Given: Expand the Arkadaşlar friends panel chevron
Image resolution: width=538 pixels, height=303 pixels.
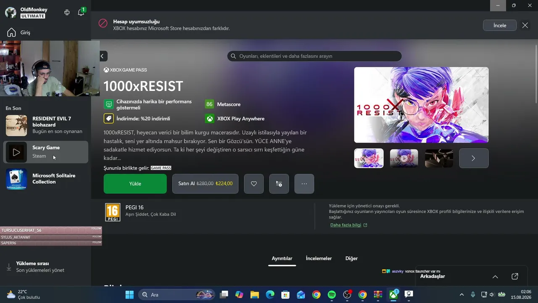Looking at the screenshot, I should (495, 276).
